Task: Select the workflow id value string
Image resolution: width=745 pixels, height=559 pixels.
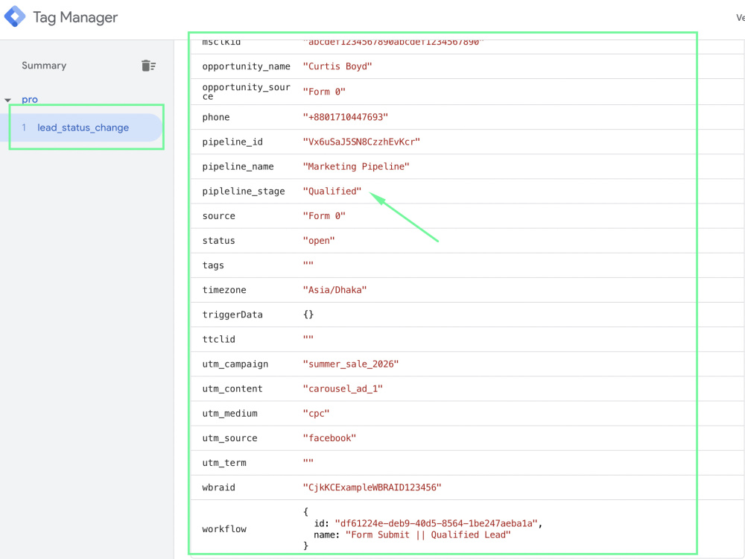Action: tap(436, 523)
